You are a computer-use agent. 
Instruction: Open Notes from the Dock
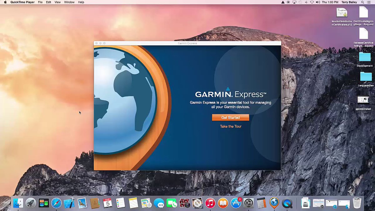coord(133,203)
